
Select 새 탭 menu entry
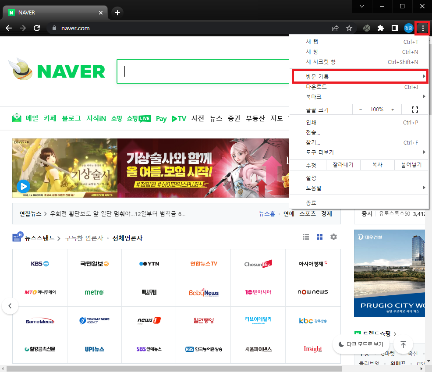pyautogui.click(x=359, y=42)
